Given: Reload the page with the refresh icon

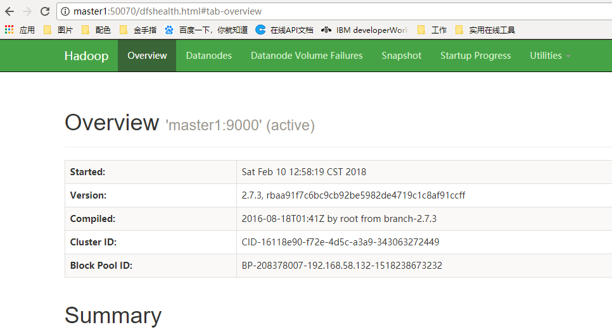Looking at the screenshot, I should click(x=45, y=11).
